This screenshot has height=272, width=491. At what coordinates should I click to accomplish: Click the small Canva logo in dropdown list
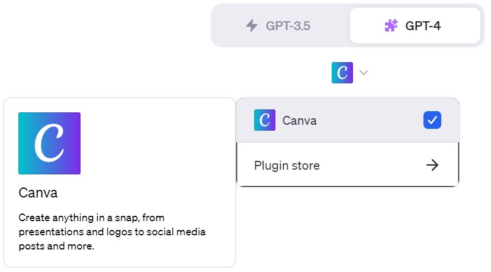(265, 120)
